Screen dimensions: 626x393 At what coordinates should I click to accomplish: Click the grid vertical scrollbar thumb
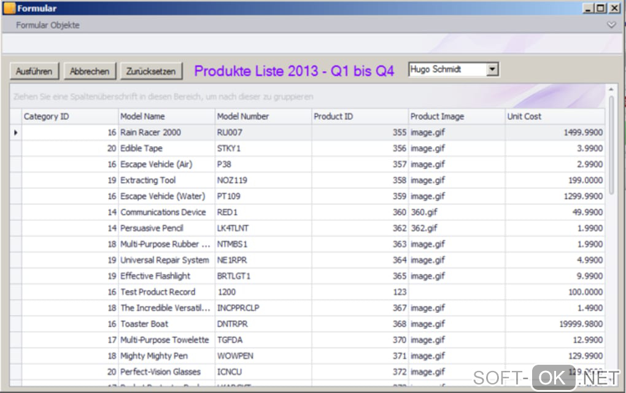pos(611,145)
